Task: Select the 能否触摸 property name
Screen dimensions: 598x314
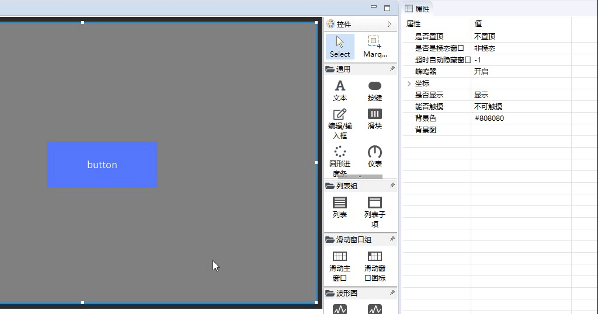Action: pyautogui.click(x=429, y=107)
